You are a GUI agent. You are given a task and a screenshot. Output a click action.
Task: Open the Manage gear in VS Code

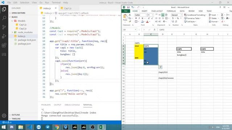pyautogui.click(x=4, y=116)
